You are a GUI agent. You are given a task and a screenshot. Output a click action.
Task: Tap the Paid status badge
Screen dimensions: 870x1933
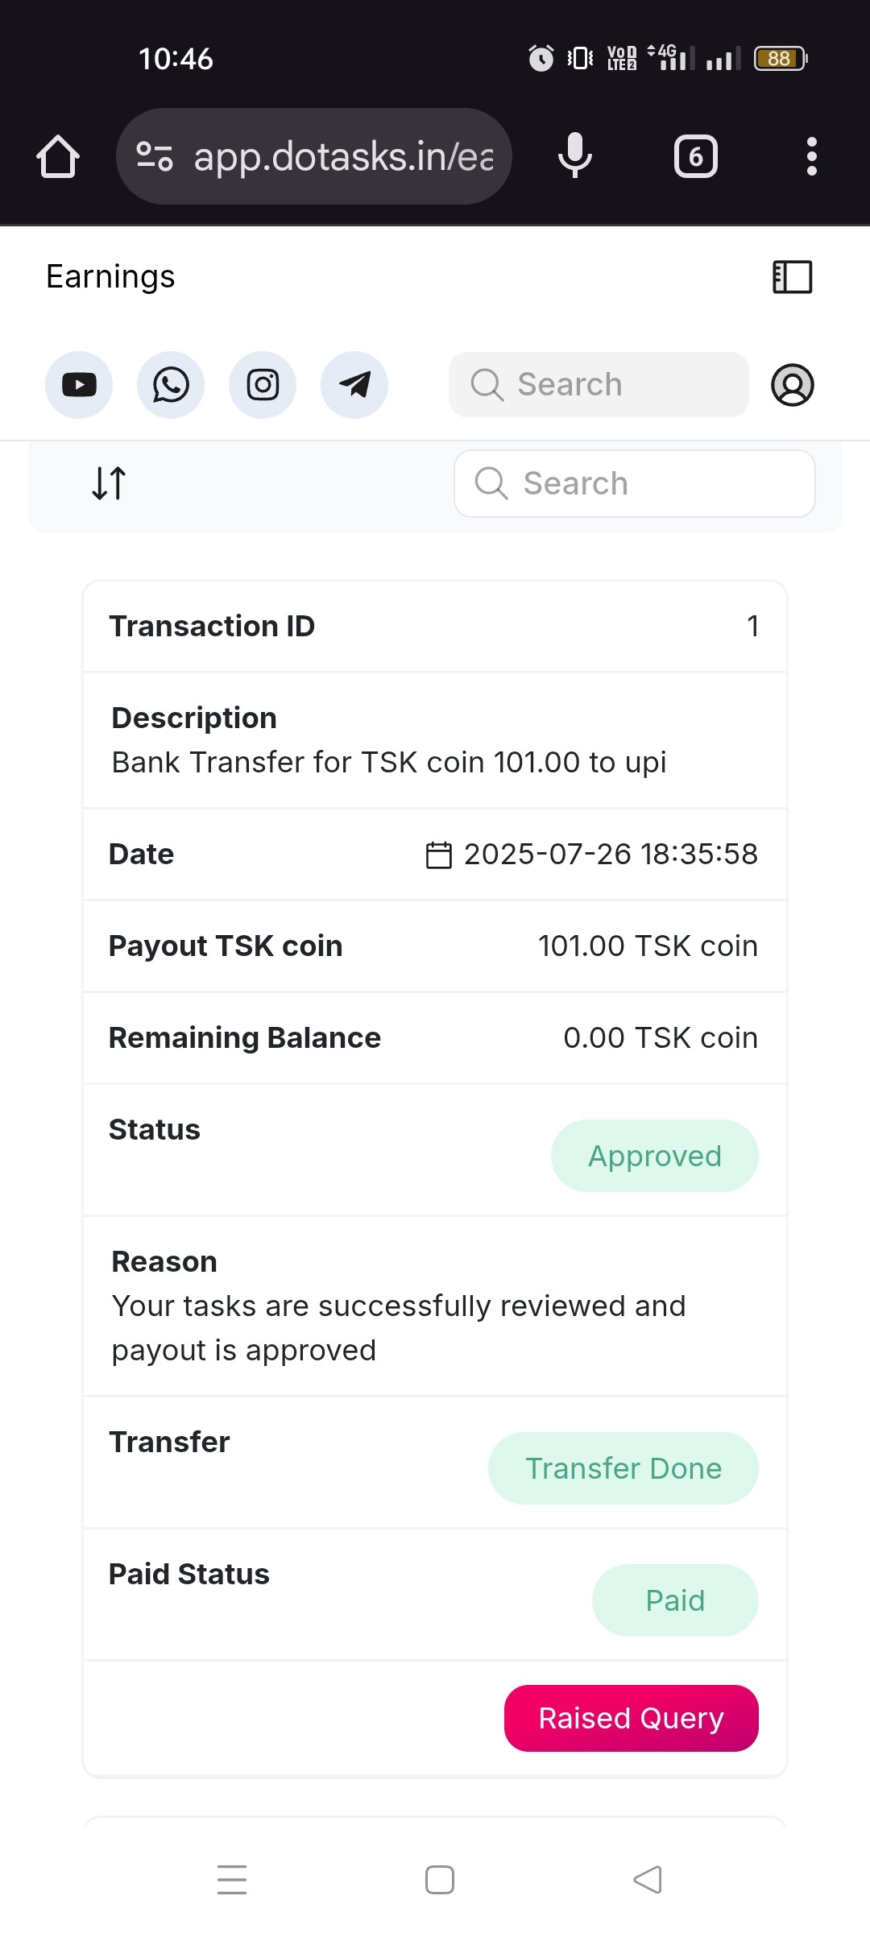click(x=675, y=1600)
